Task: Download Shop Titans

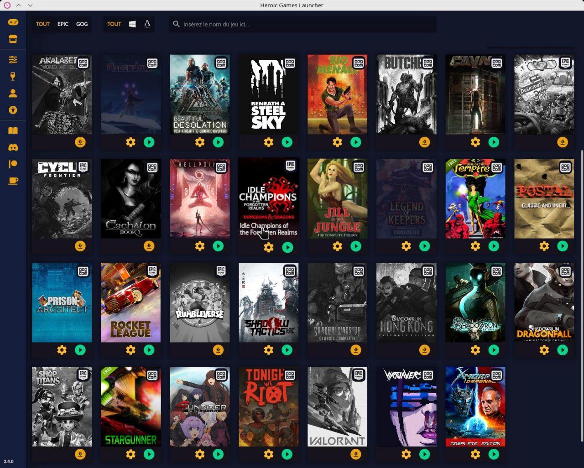Action: coord(80,454)
